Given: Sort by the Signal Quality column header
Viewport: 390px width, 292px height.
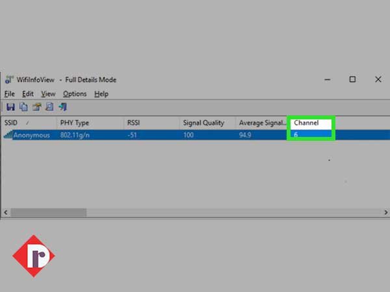Looking at the screenshot, I should tap(207, 123).
